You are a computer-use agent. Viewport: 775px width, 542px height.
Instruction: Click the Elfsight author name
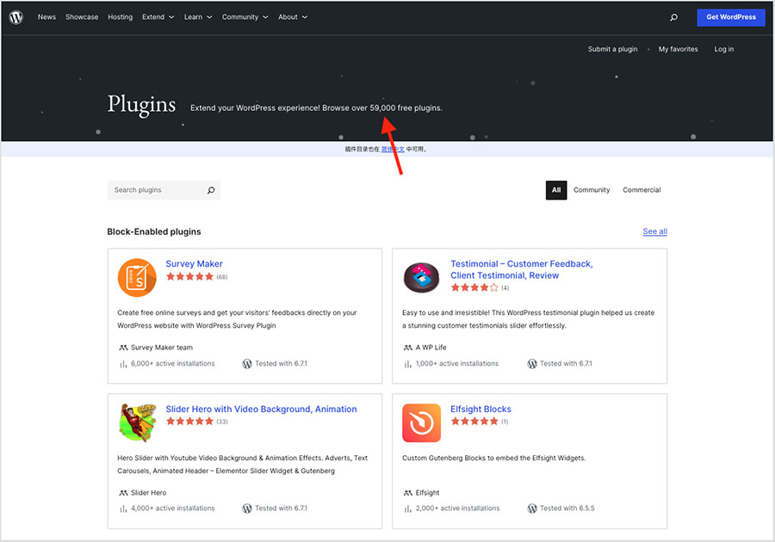tap(427, 493)
